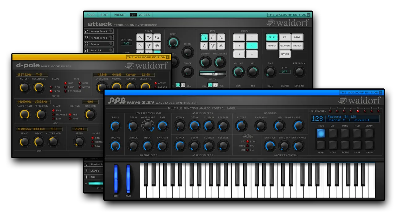This screenshot has width=396, height=213.
Task: Click the PASTE button on PPG Wave
Action: click(345, 145)
